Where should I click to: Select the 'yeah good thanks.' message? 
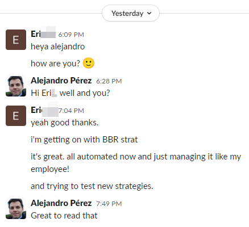(65, 123)
